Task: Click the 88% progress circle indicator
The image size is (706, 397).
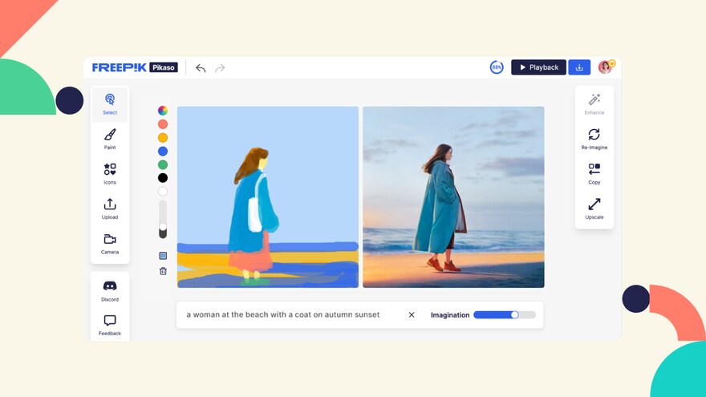Action: pos(497,67)
